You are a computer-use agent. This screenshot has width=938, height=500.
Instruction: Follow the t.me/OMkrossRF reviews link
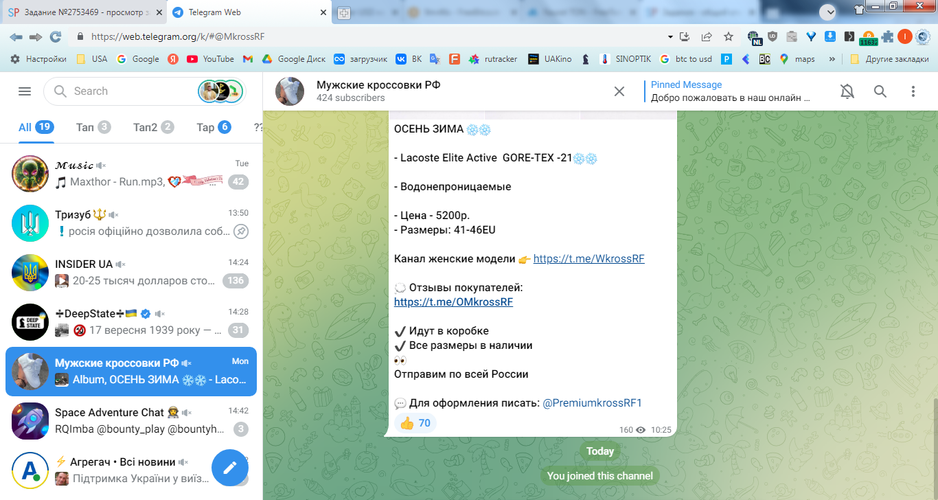pos(453,302)
